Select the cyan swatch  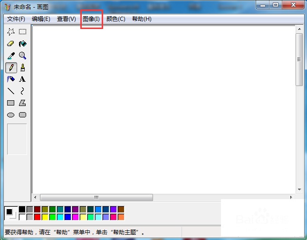pos(60,217)
